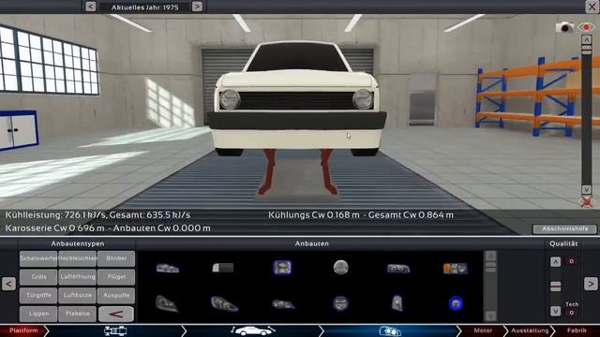The image size is (600, 337).
Task: Select the Scheinwerfer fixture type
Action: (38, 258)
